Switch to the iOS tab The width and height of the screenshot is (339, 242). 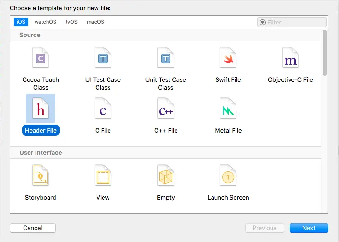coord(21,22)
